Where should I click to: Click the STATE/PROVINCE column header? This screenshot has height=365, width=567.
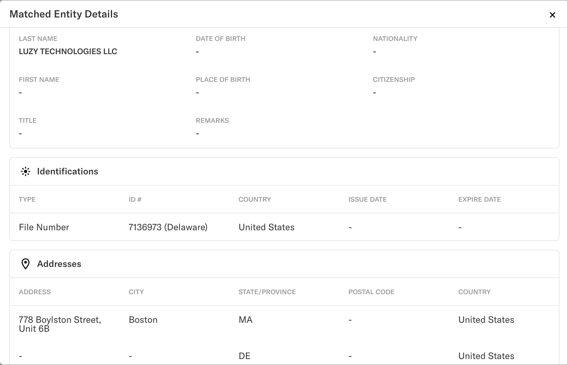pos(267,292)
